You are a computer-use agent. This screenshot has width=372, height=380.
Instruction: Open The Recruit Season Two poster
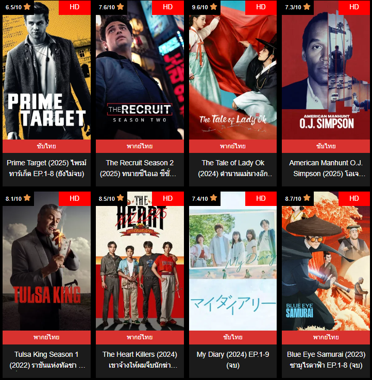140,70
